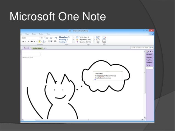The height and width of the screenshot is (131, 175).
Task: Open the Top Uses page tab
Action: point(149,60)
